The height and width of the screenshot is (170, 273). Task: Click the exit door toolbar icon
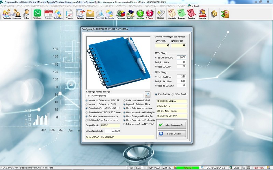tap(225, 14)
